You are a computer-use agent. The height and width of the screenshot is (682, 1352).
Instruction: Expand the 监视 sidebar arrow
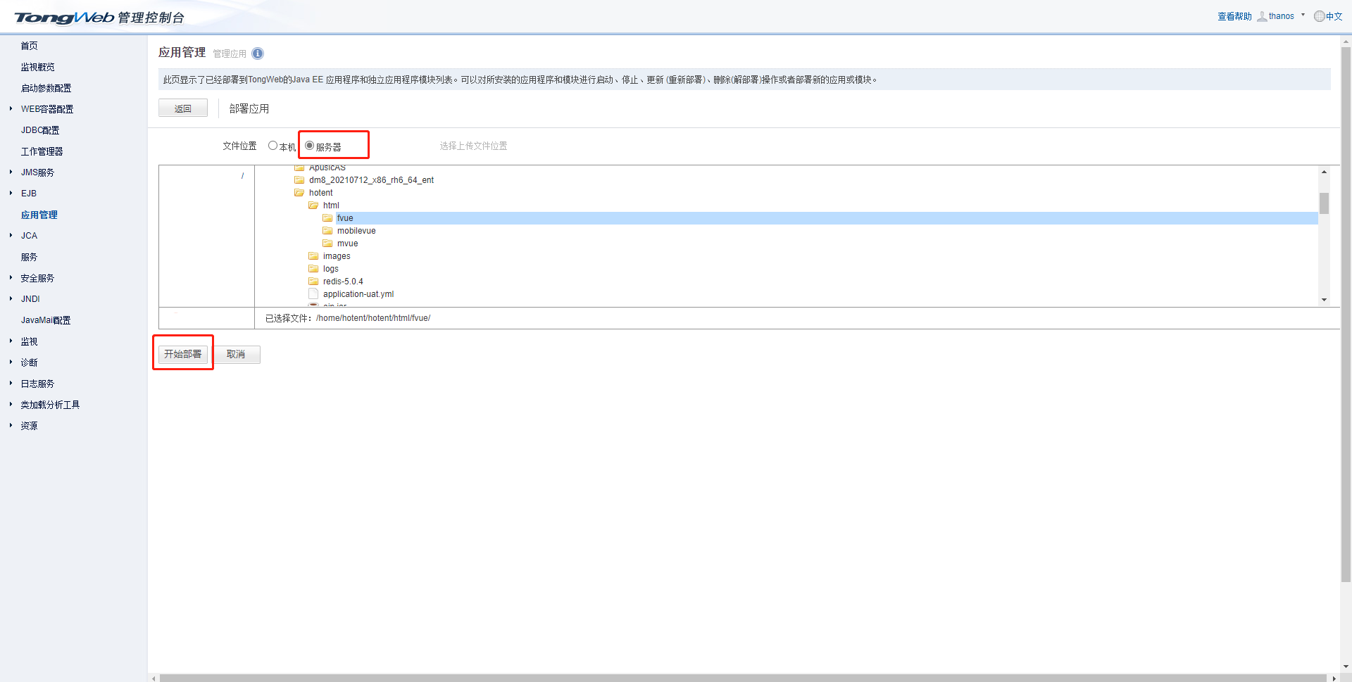[x=11, y=341]
